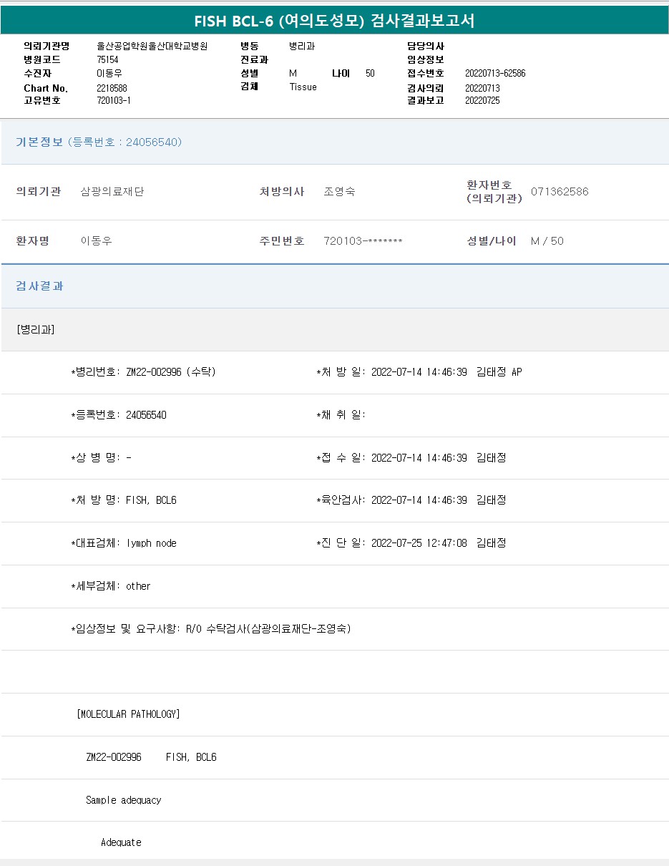Select the [병리과] row label
The image size is (669, 866).
(x=35, y=329)
